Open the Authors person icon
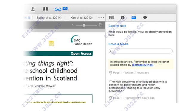The height and width of the screenshot is (111, 179). [33, 9]
